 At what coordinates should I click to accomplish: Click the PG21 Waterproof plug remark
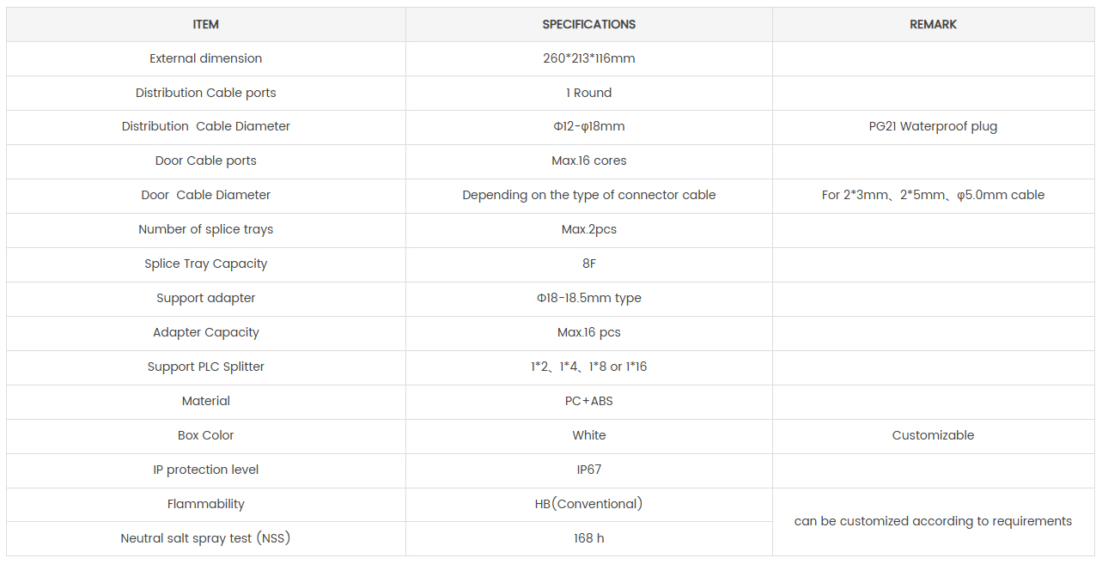pyautogui.click(x=933, y=126)
